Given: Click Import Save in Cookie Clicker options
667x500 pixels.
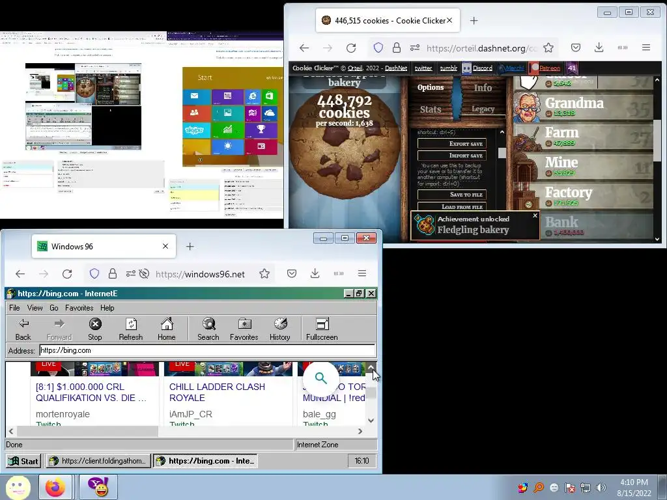Looking at the screenshot, I should [452, 156].
